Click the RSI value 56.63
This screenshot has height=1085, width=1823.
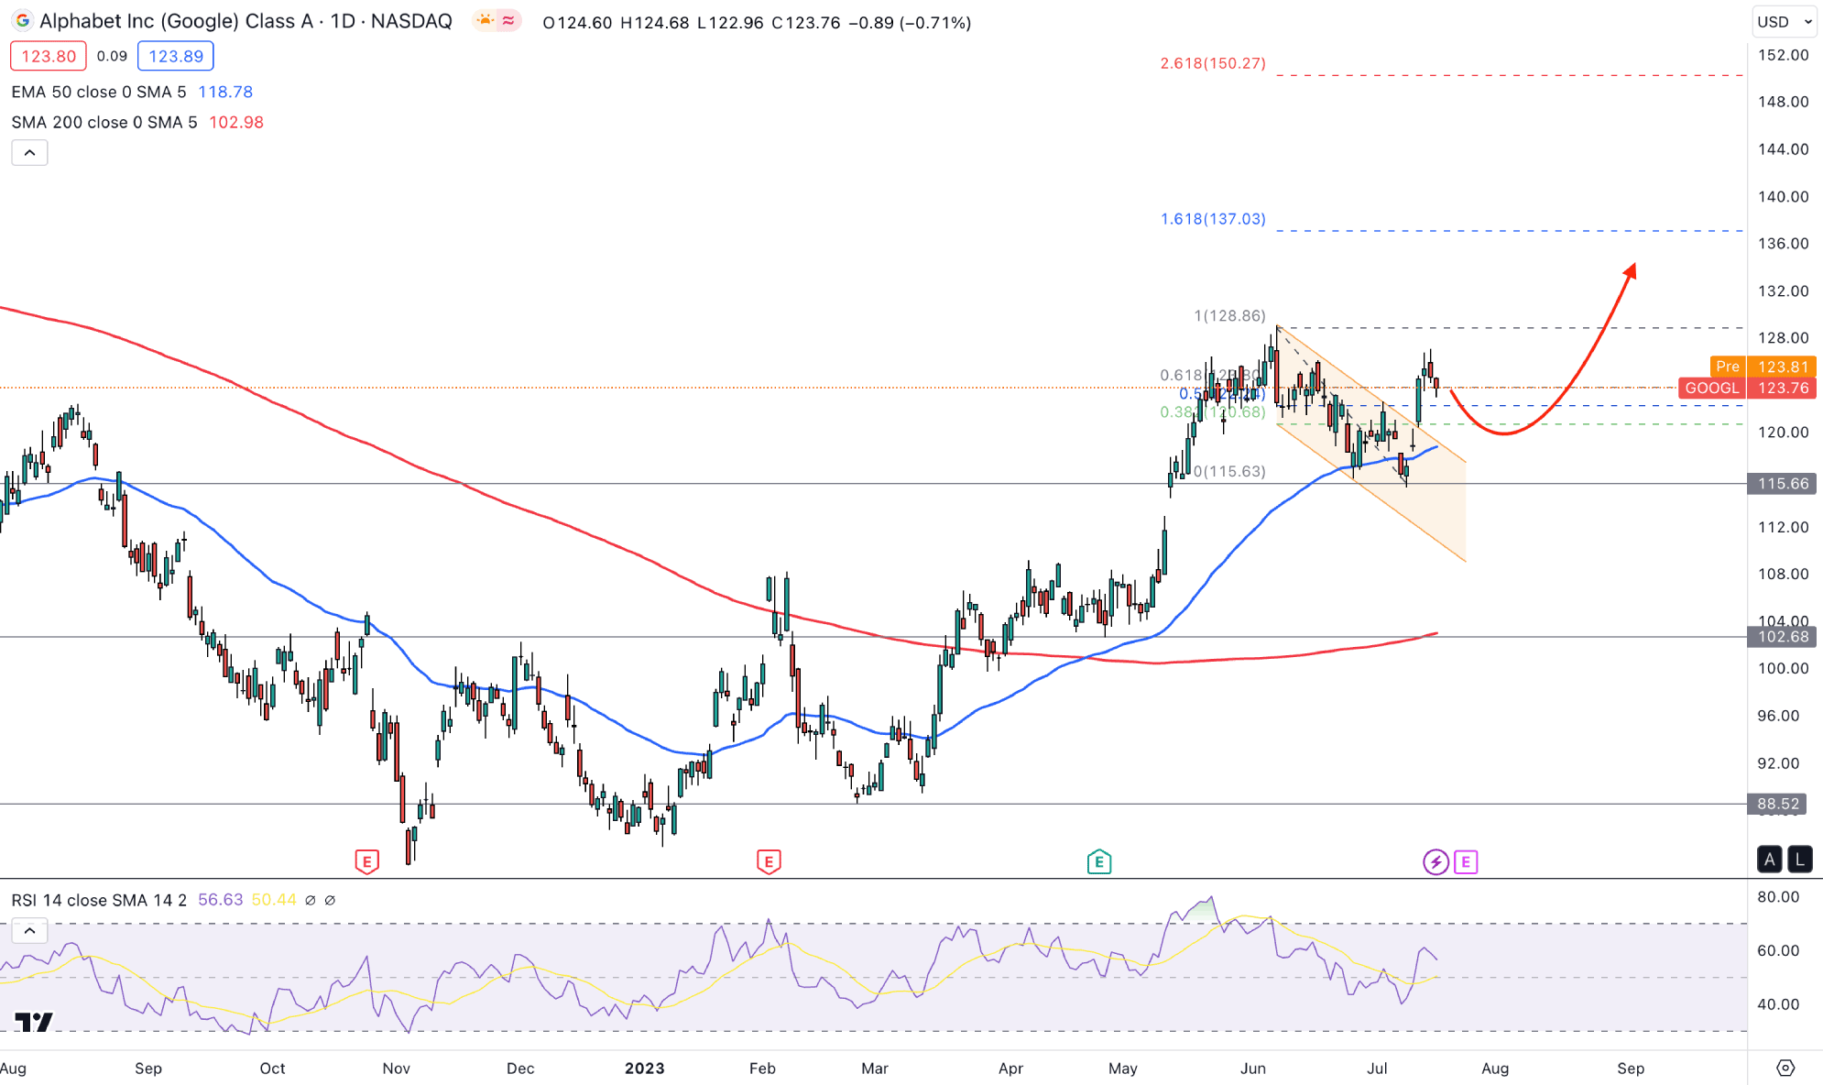click(x=220, y=900)
